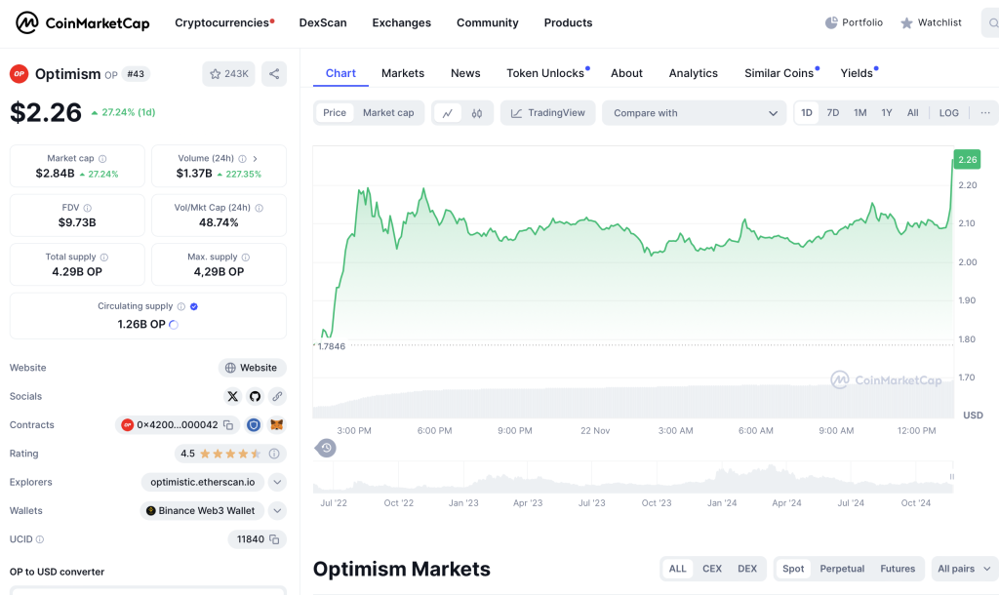Set chart range to 7D

tap(833, 113)
